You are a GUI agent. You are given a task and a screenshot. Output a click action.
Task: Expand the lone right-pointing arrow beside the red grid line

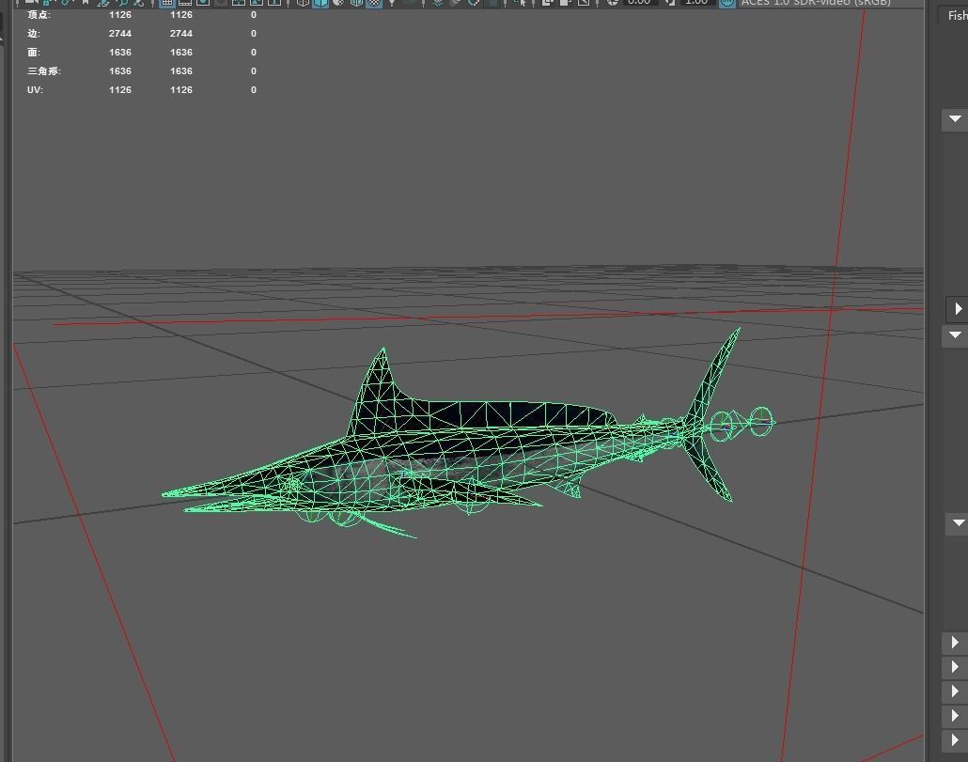click(x=958, y=308)
